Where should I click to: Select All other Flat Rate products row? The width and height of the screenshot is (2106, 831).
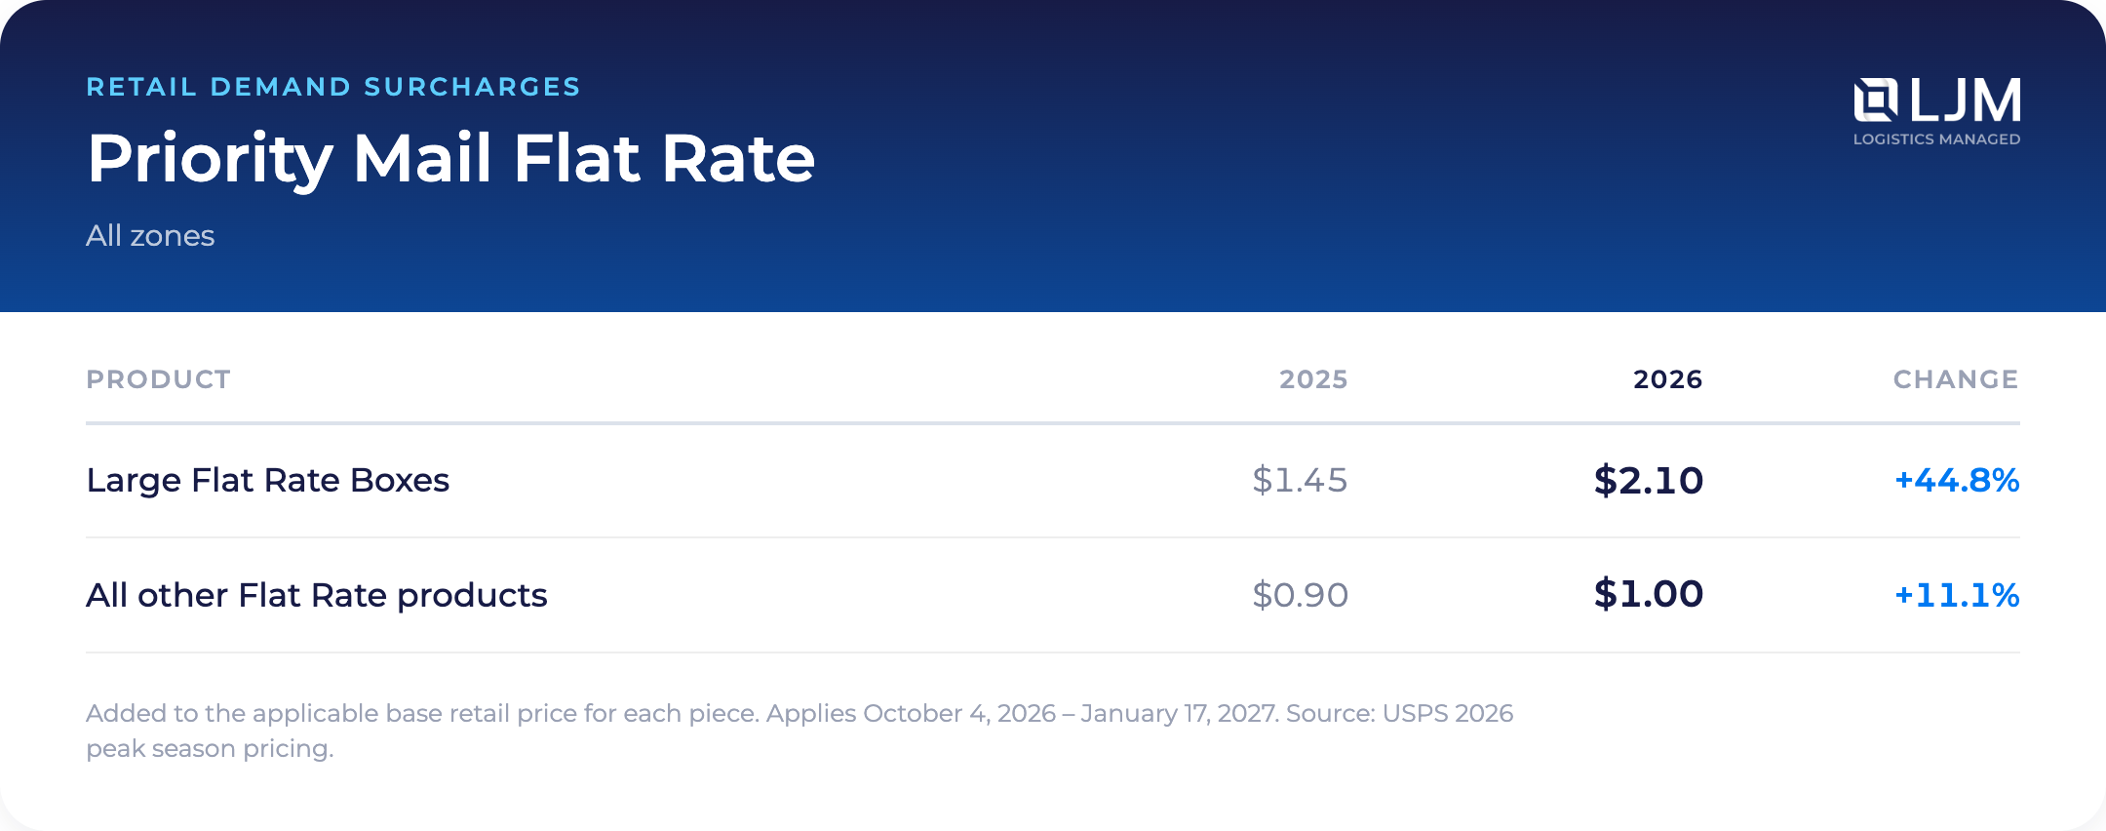[1053, 596]
